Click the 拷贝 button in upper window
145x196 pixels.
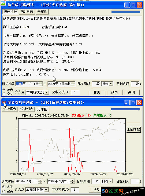click(97, 92)
